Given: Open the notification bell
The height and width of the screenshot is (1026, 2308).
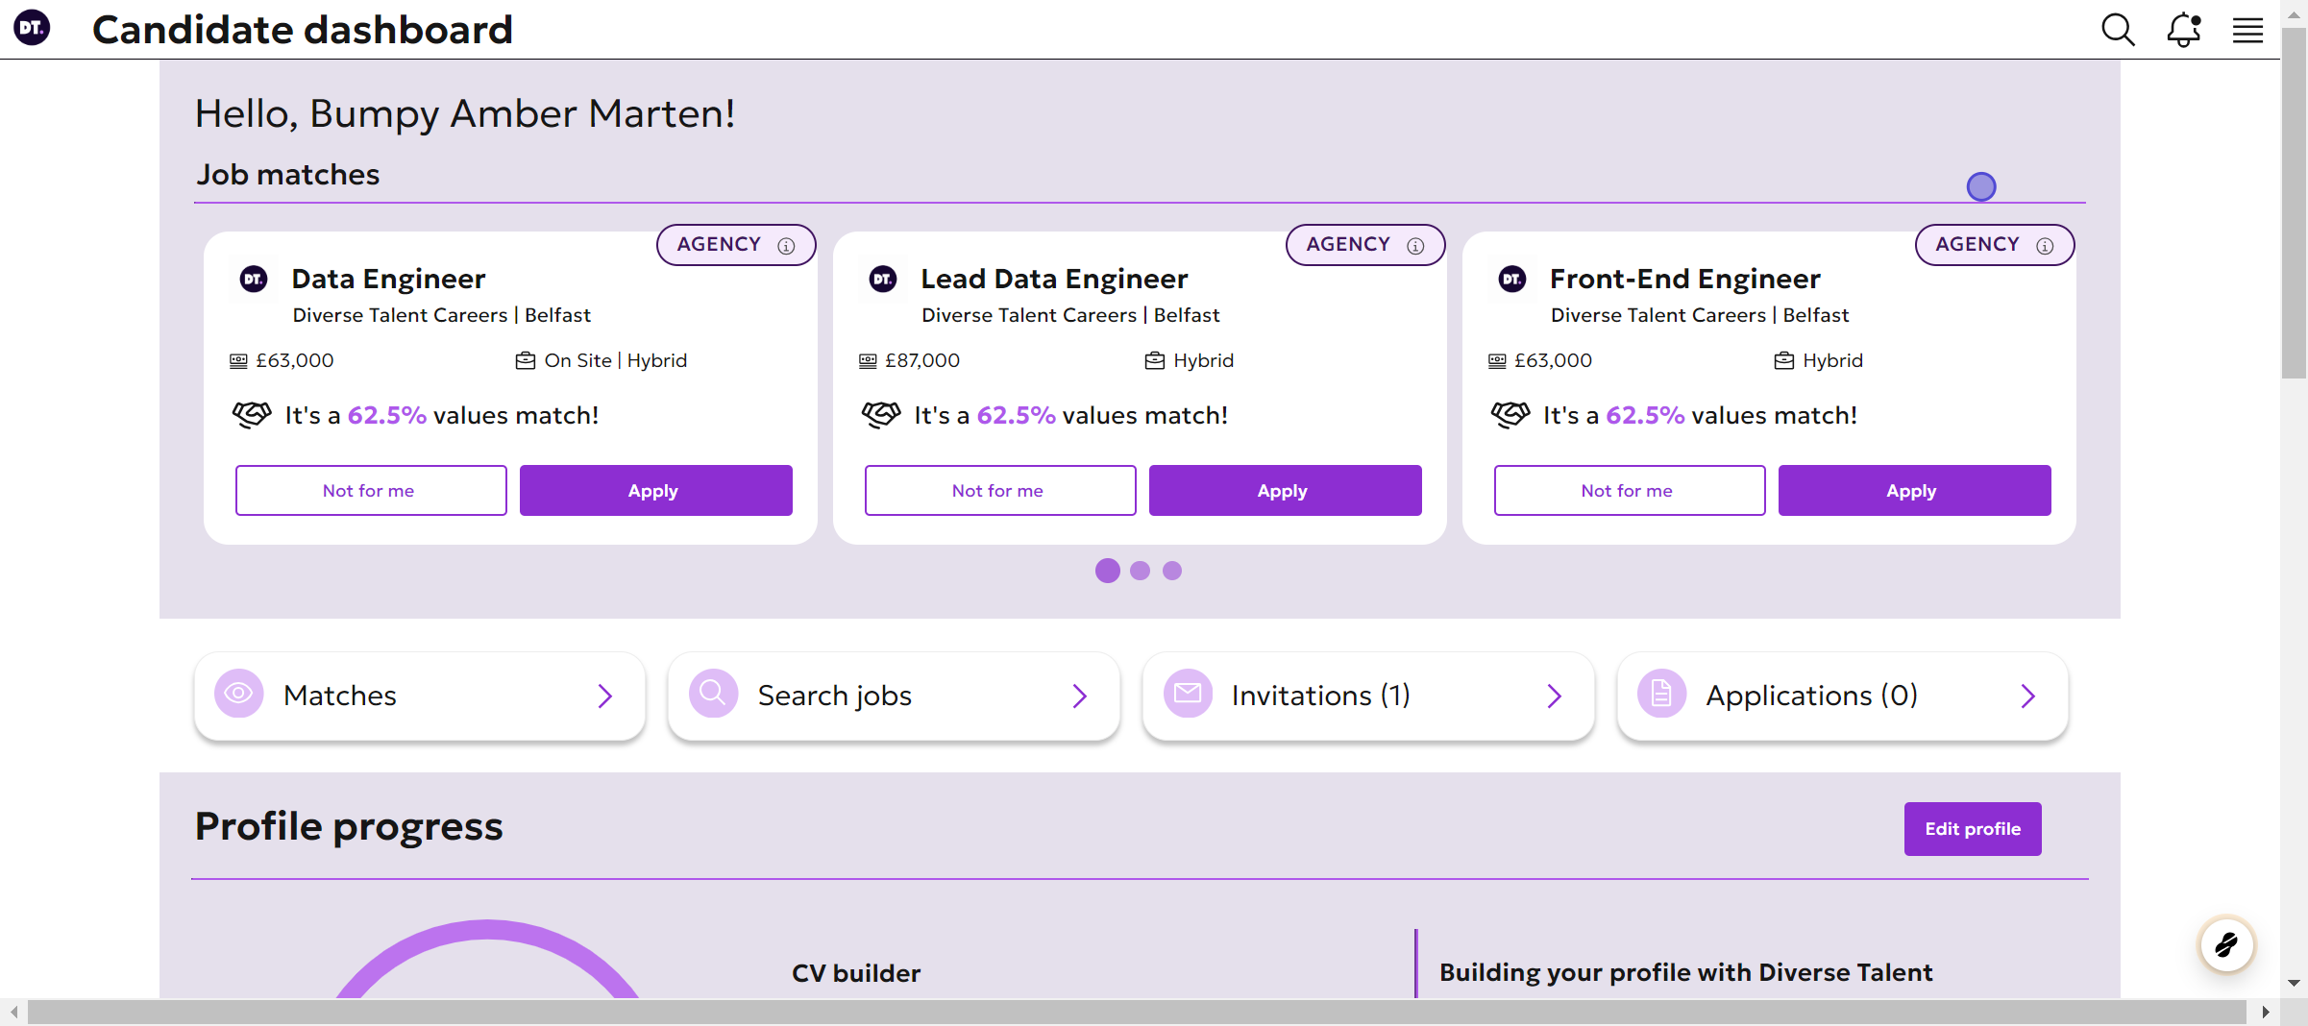Looking at the screenshot, I should click(2182, 30).
